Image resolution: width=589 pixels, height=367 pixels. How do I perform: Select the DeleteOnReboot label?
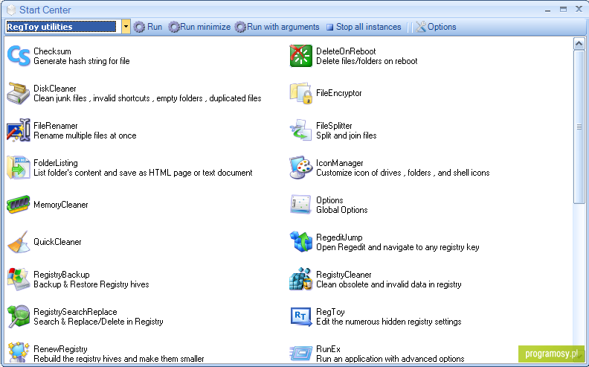[346, 51]
